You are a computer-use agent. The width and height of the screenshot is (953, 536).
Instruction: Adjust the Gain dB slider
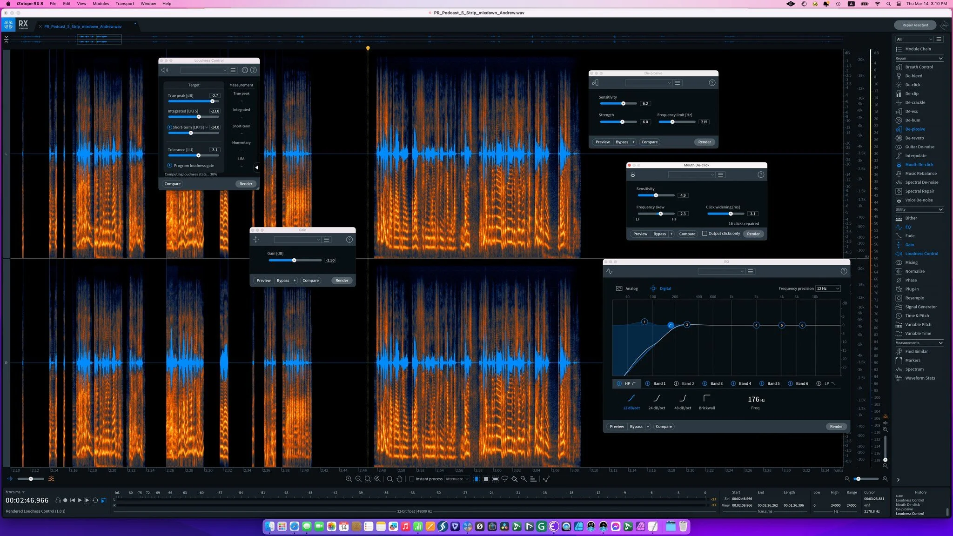(x=294, y=261)
